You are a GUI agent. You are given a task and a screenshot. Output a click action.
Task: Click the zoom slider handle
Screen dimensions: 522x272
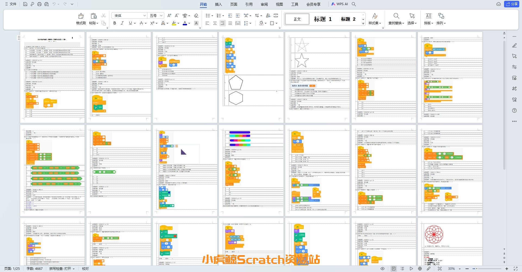(476, 268)
